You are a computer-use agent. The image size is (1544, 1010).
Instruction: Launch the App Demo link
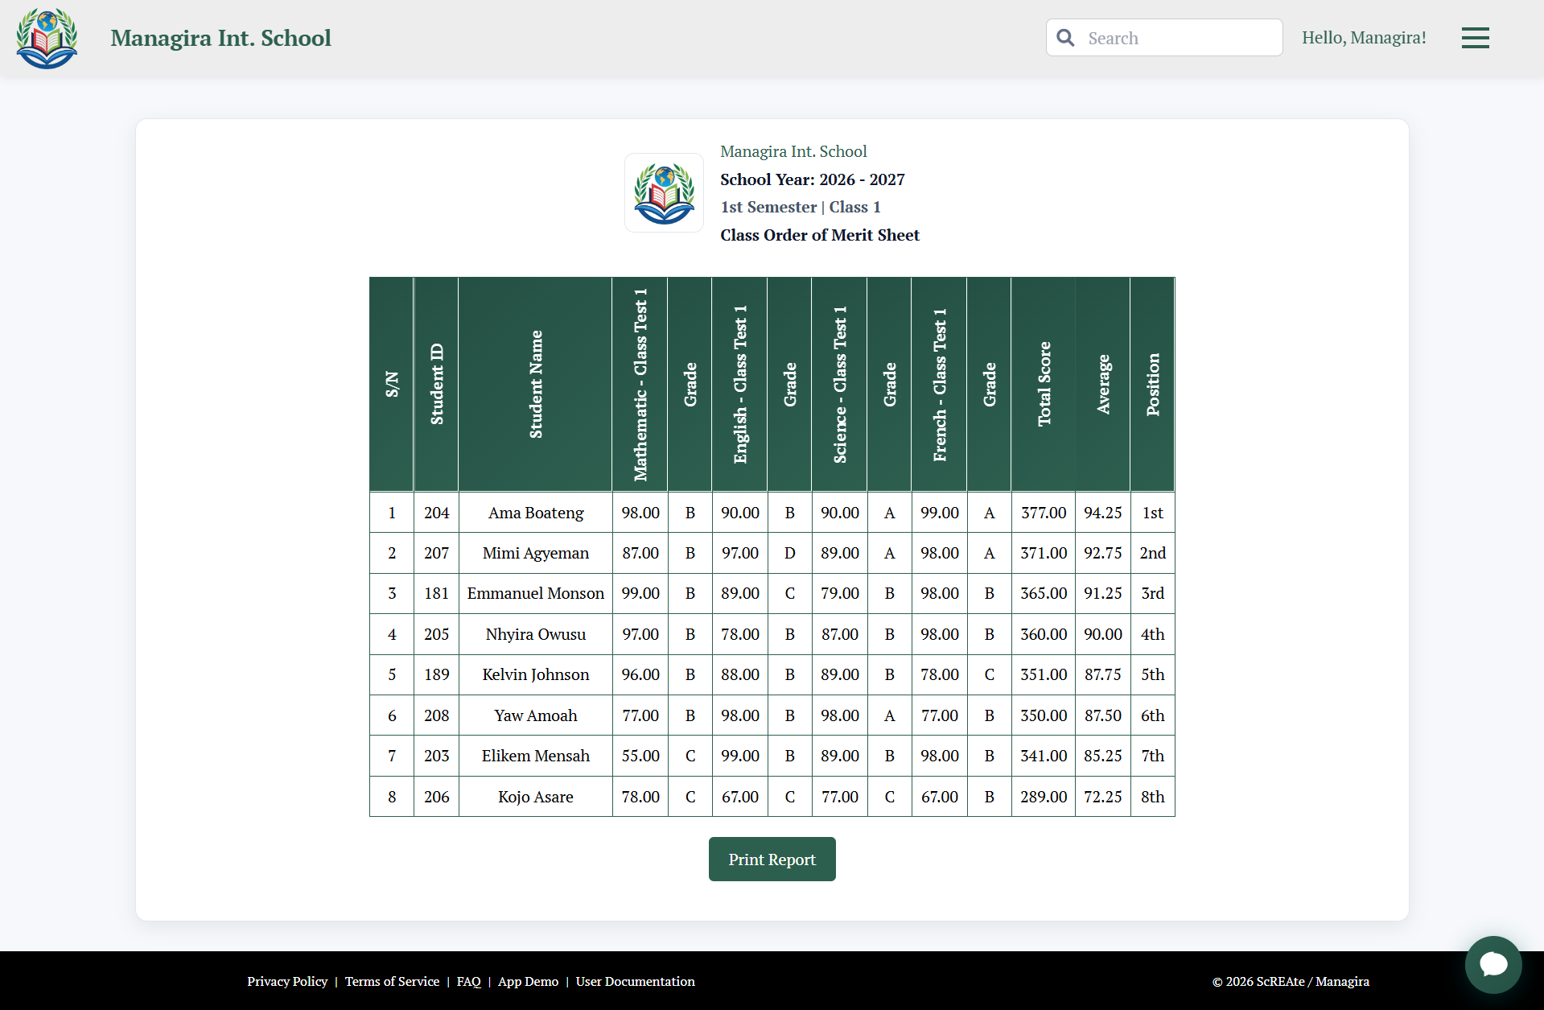(527, 981)
